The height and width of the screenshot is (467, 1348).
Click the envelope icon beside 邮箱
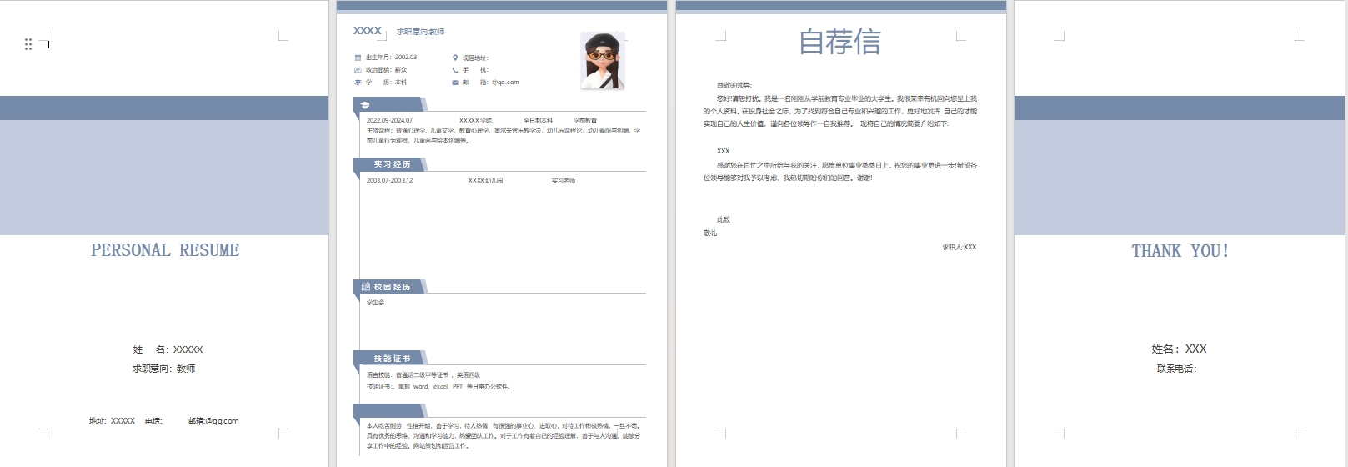(455, 83)
